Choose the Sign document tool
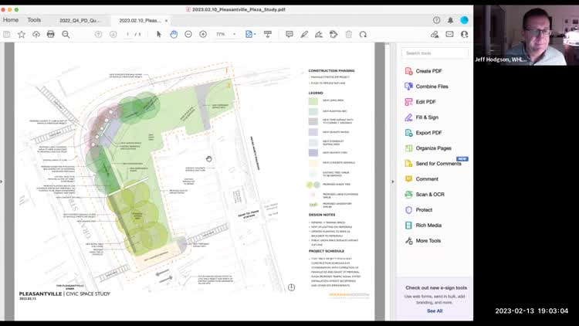579x326 pixels. click(x=319, y=34)
